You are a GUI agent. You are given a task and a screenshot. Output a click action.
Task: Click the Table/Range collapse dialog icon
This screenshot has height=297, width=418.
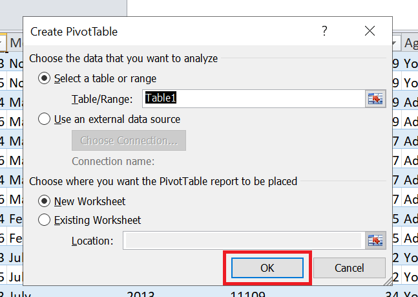coord(375,98)
